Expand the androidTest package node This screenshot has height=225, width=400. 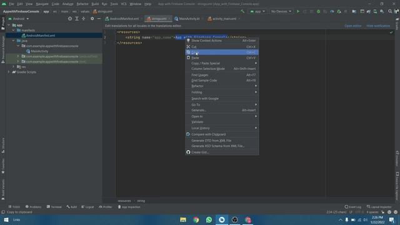point(18,56)
